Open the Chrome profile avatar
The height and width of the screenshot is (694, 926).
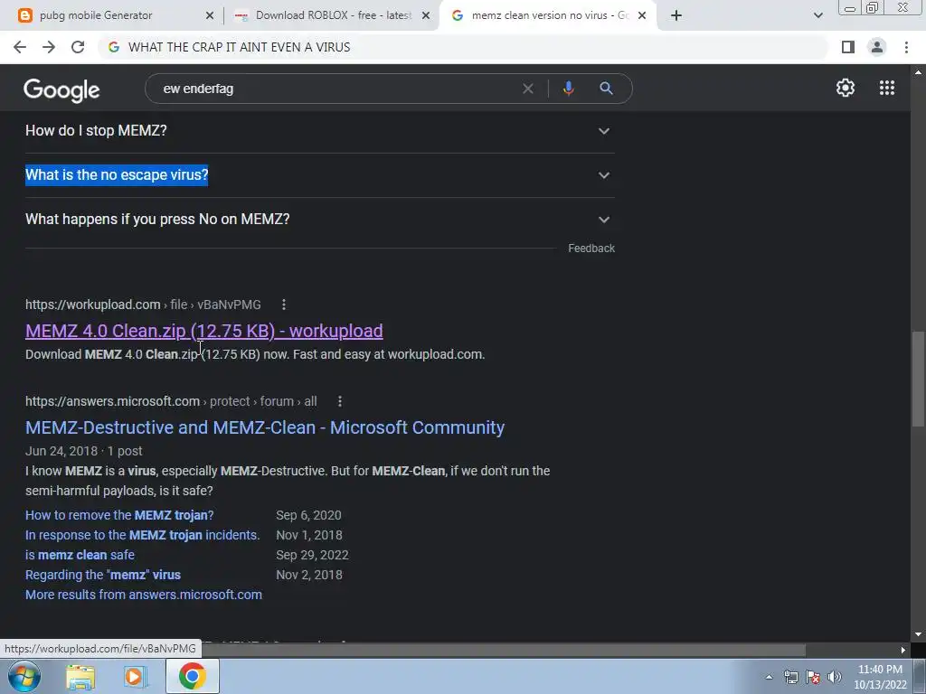click(877, 47)
